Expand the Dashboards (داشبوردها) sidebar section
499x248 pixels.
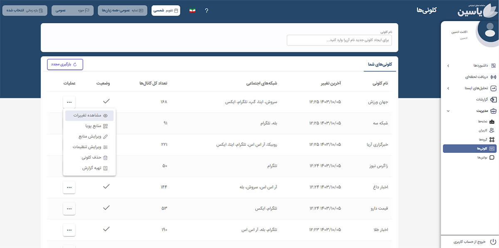click(x=448, y=66)
